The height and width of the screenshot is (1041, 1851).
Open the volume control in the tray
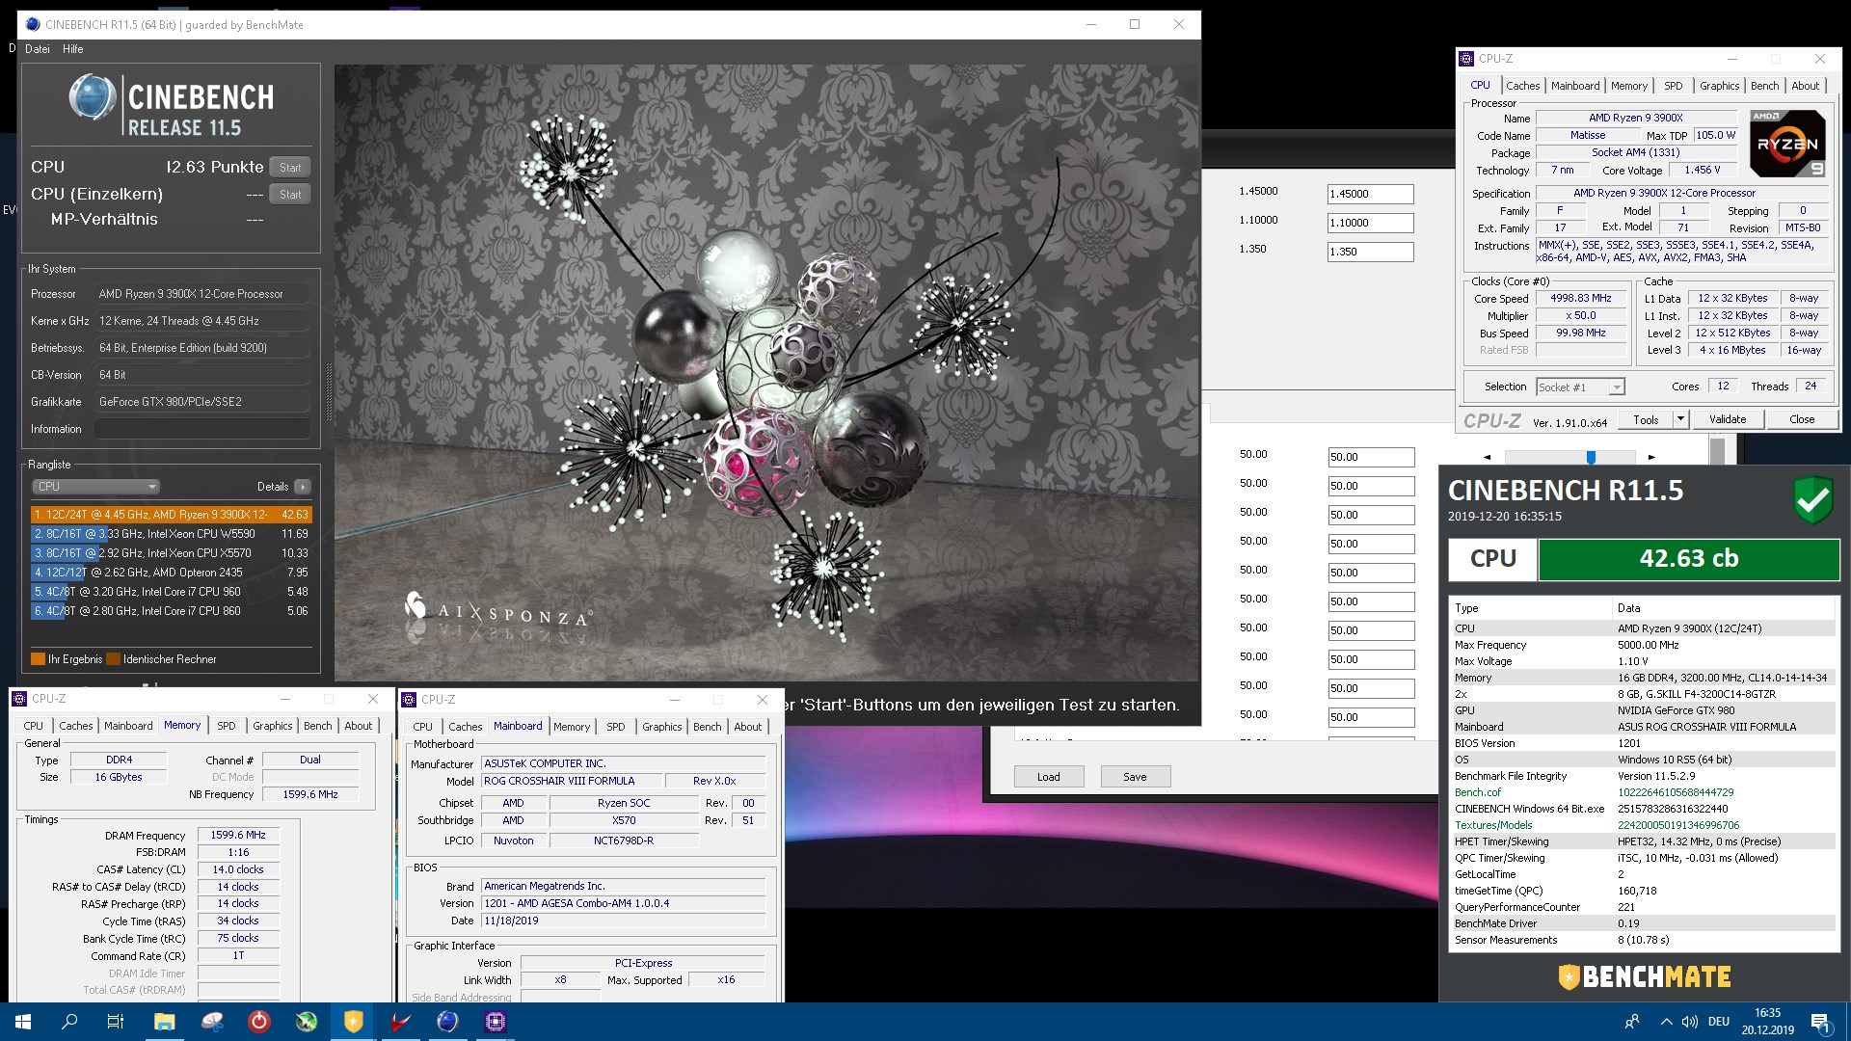click(x=1690, y=1022)
